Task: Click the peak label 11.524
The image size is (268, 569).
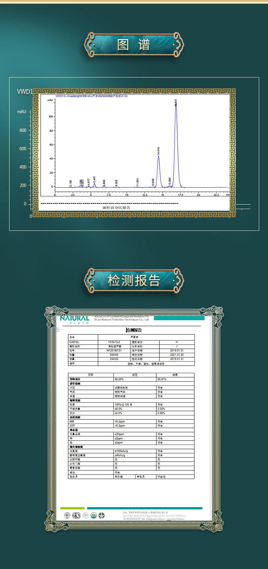Action: click(x=137, y=183)
